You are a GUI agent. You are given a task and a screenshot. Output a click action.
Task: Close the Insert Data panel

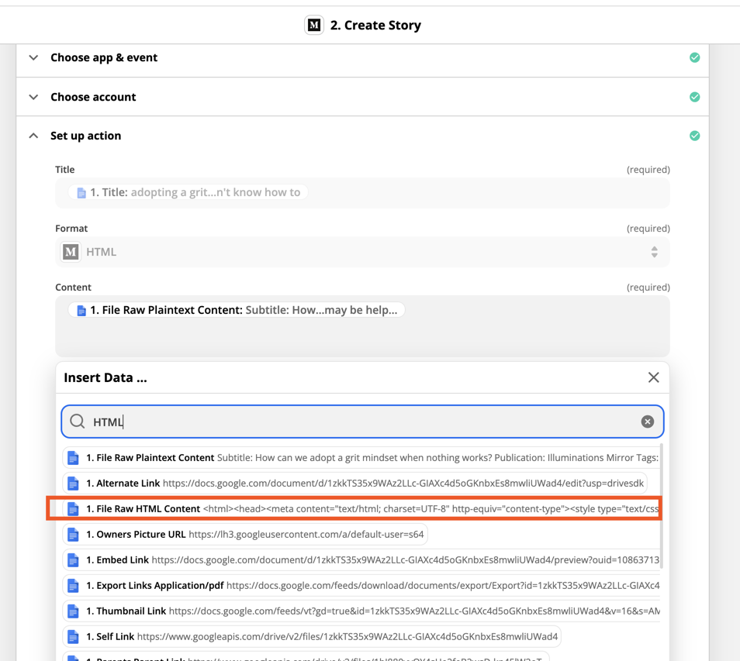[654, 377]
